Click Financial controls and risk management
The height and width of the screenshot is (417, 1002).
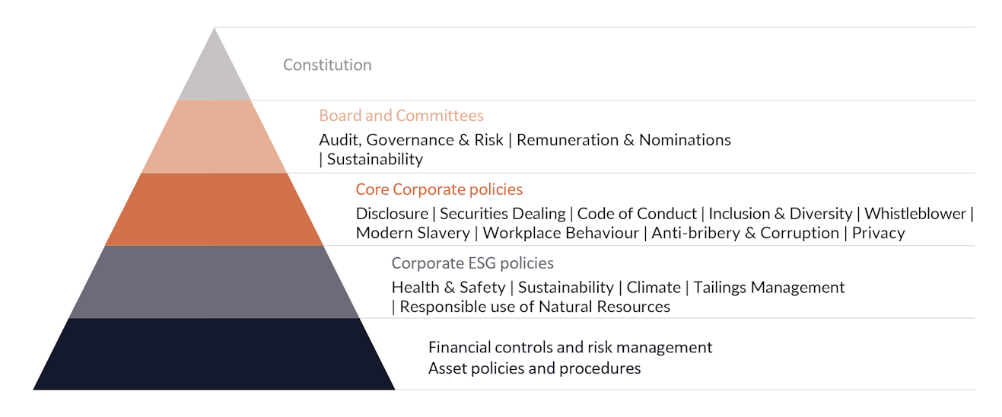click(570, 348)
